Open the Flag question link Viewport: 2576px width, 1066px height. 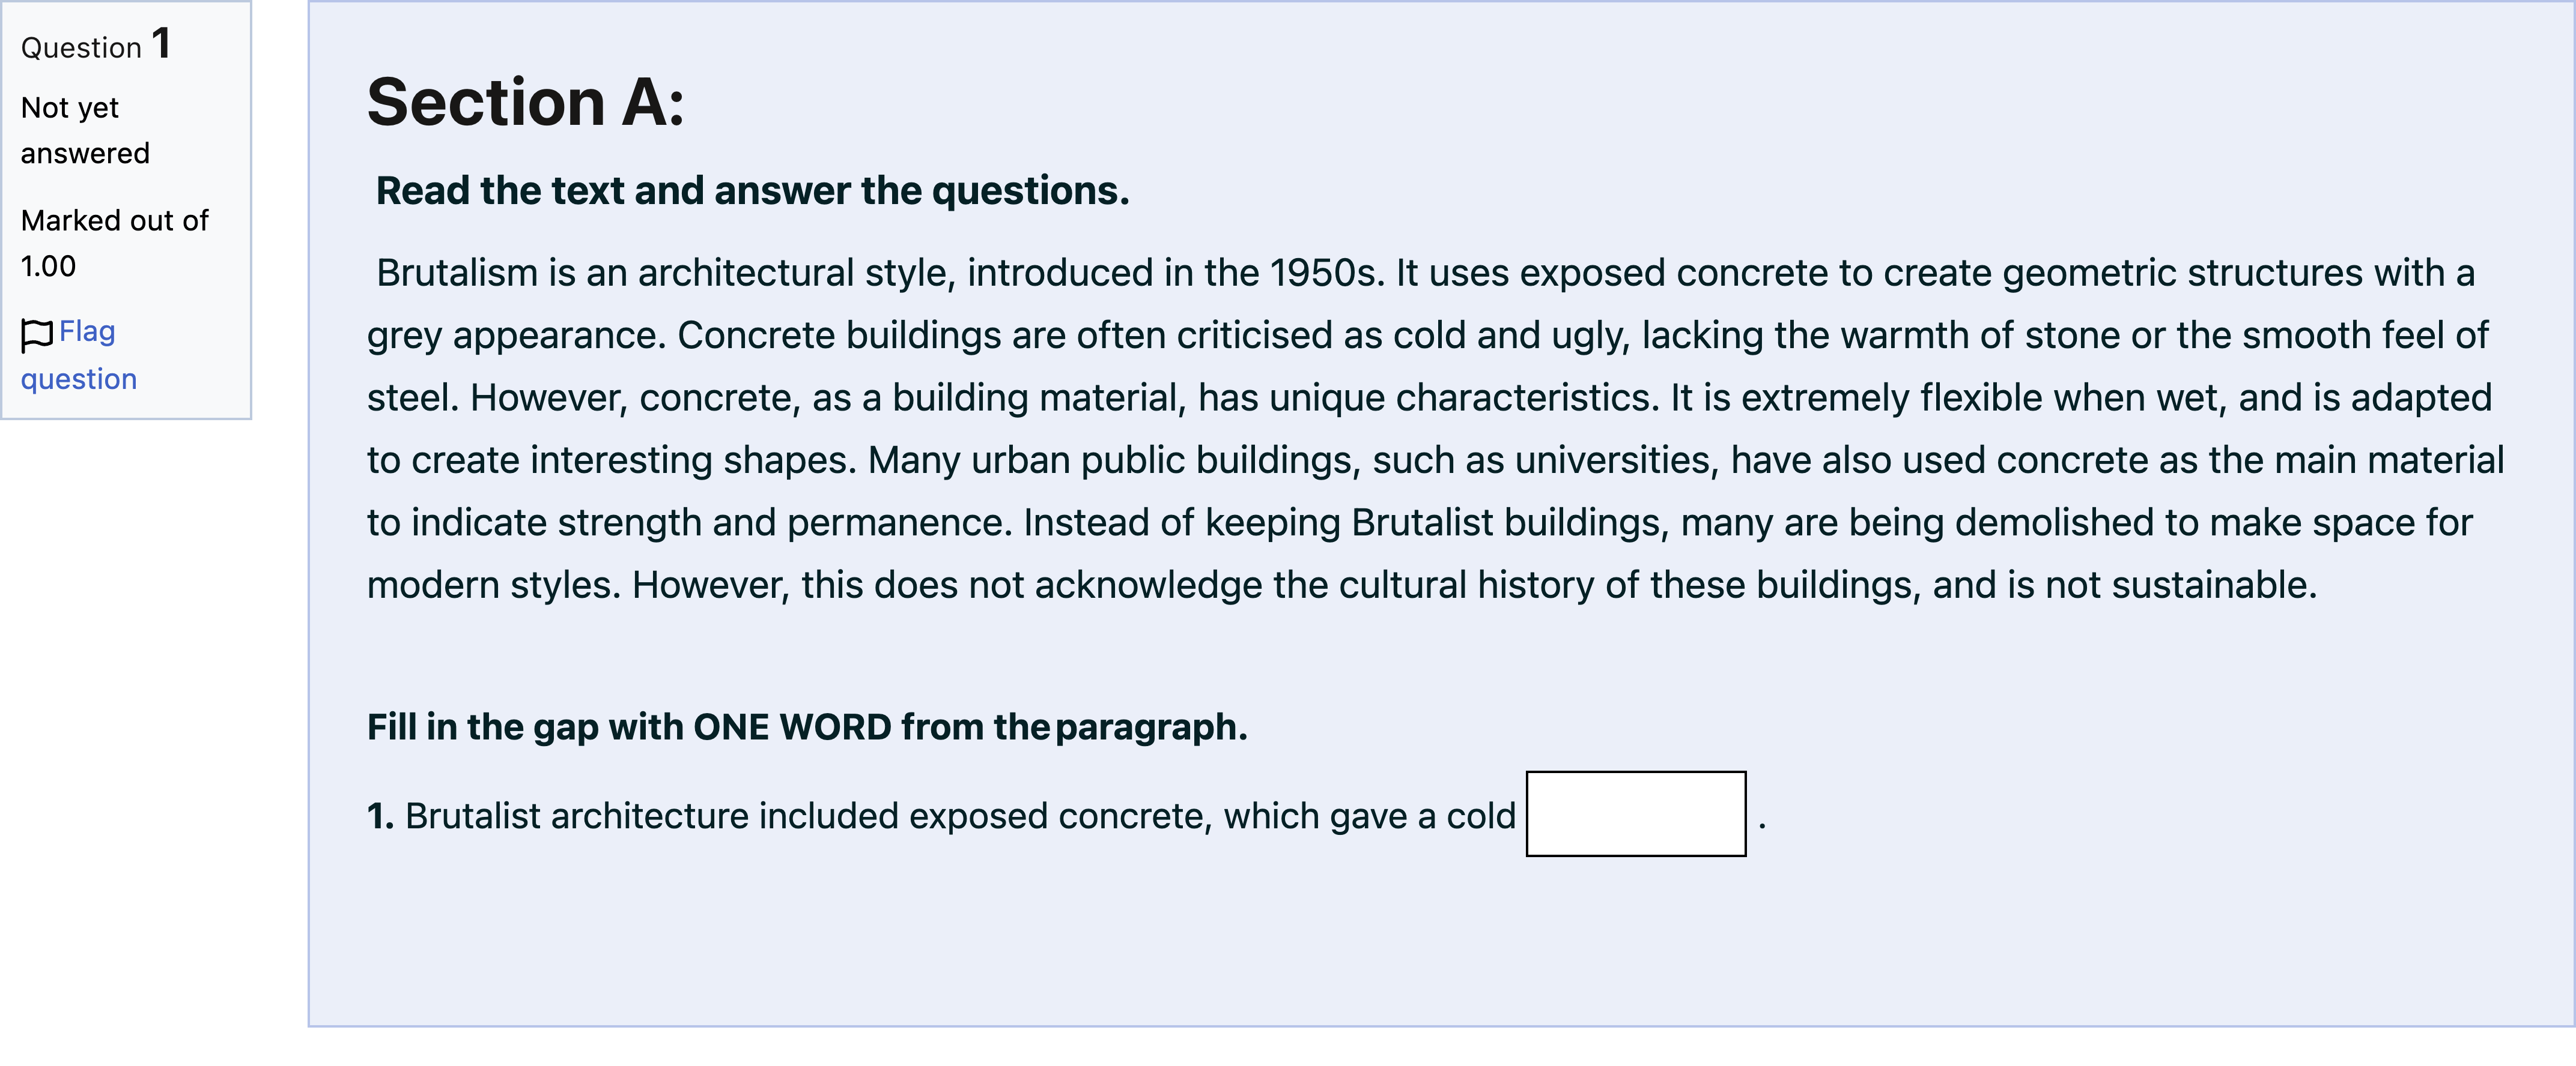point(79,355)
